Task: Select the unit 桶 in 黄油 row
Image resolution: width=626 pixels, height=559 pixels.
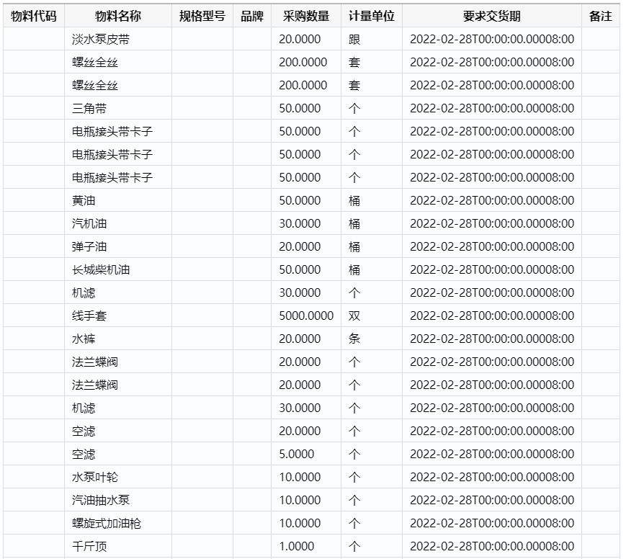Action: 372,200
